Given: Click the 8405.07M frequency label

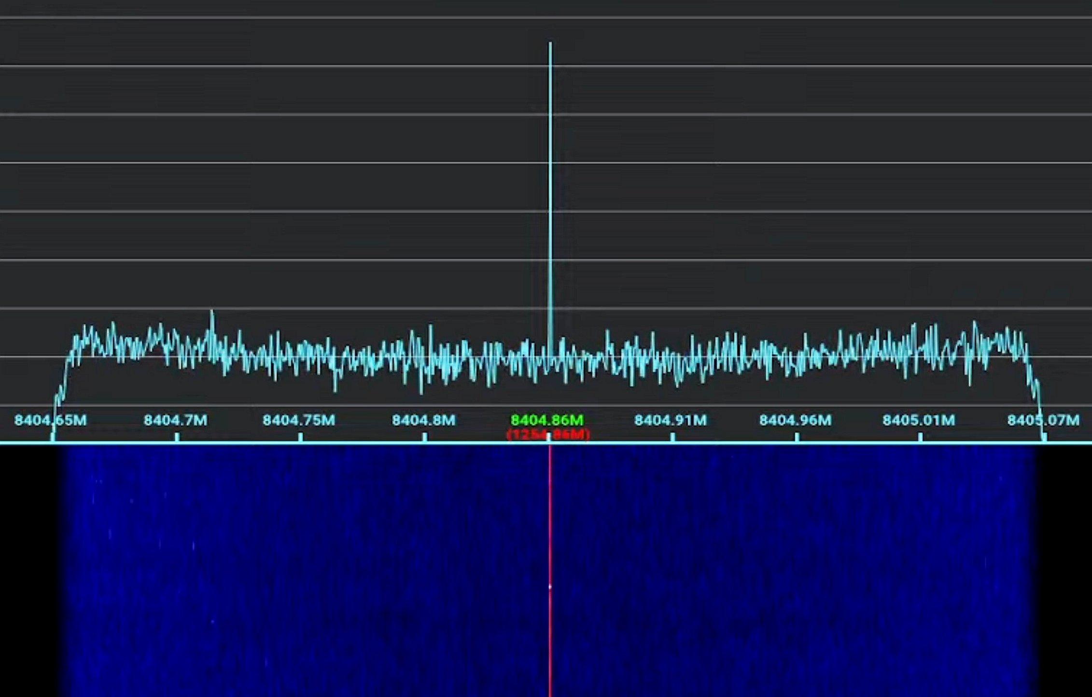Looking at the screenshot, I should coord(1043,420).
